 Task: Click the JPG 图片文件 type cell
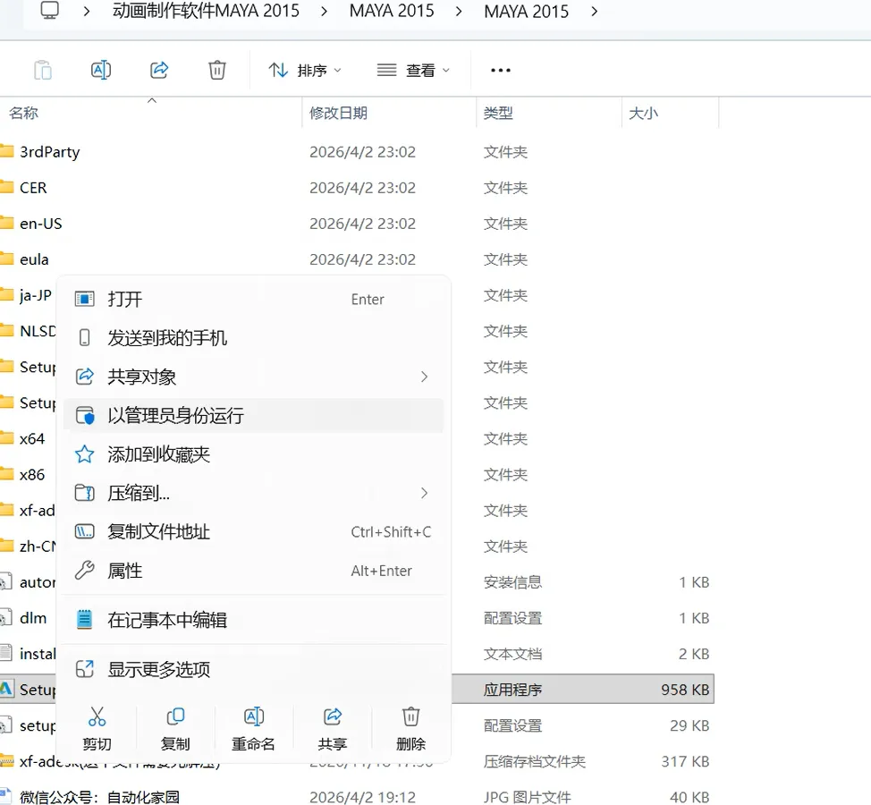tap(527, 797)
